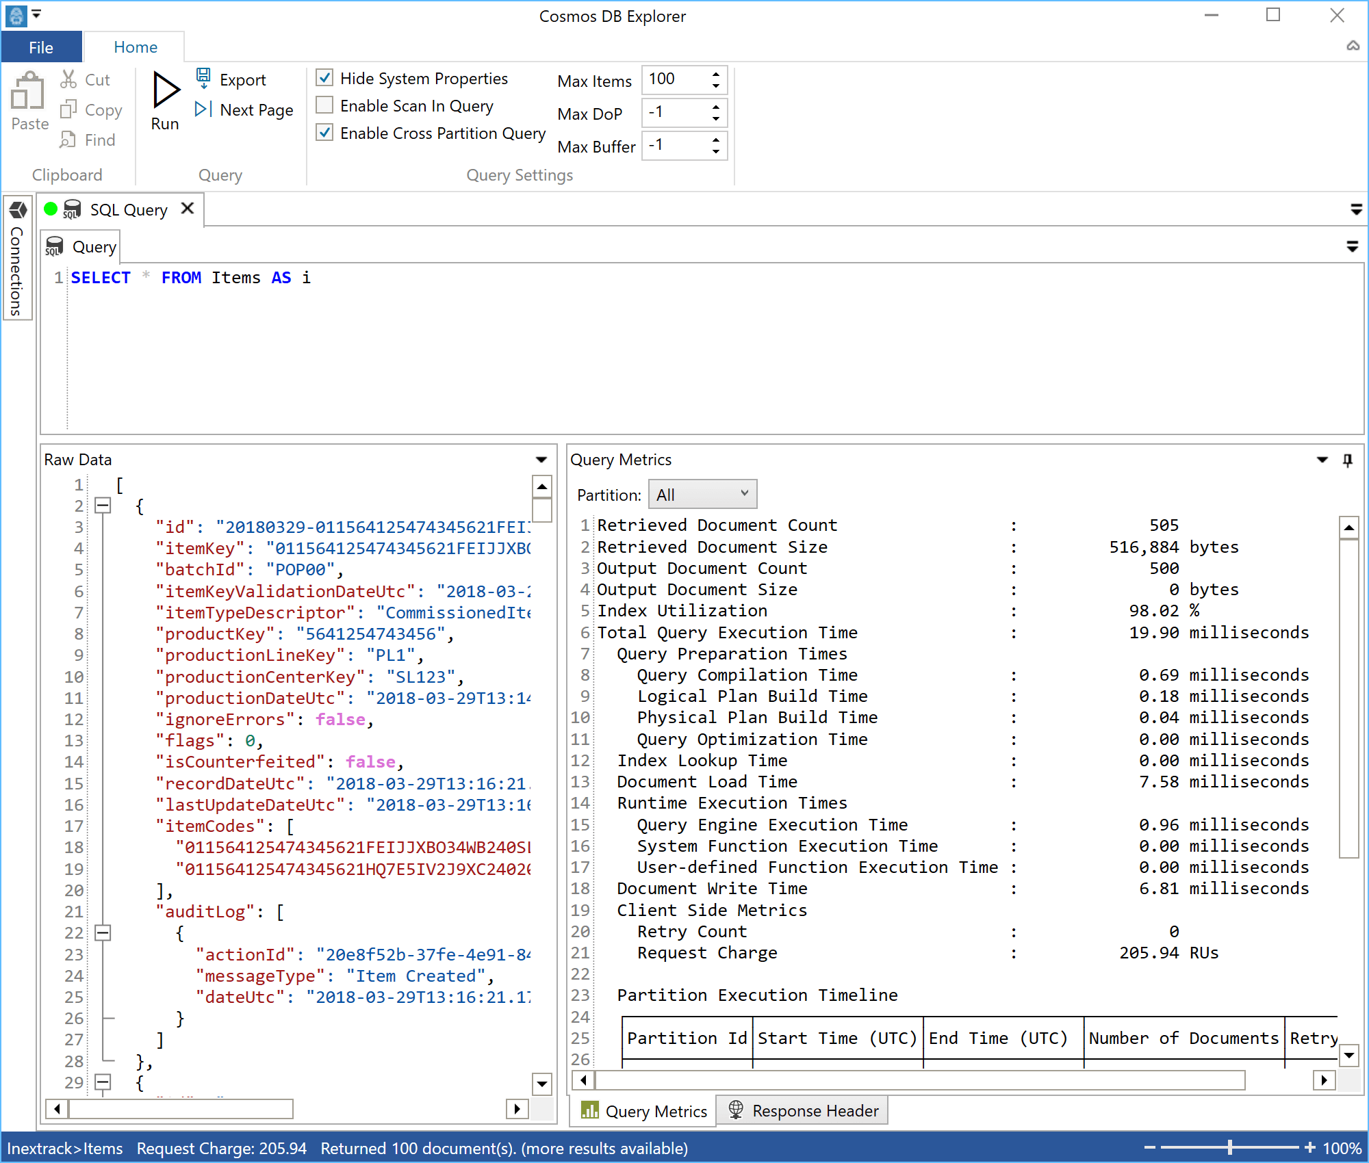1369x1163 pixels.
Task: Open the Query pane tab list dropdown
Action: coord(1352,246)
